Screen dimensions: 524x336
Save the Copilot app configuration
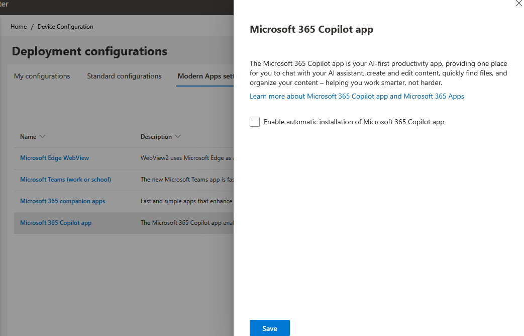pos(269,328)
